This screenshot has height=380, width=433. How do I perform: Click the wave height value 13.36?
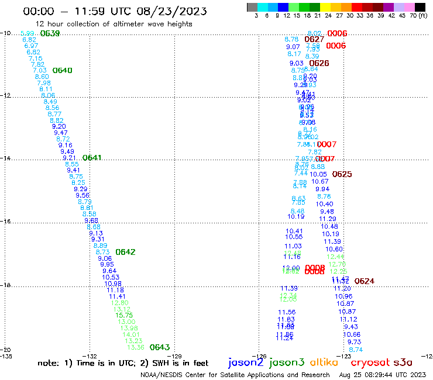pos(136,347)
